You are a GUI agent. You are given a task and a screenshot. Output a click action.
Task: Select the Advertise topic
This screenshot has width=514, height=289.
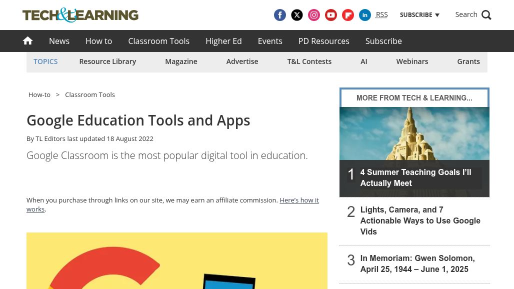[242, 61]
